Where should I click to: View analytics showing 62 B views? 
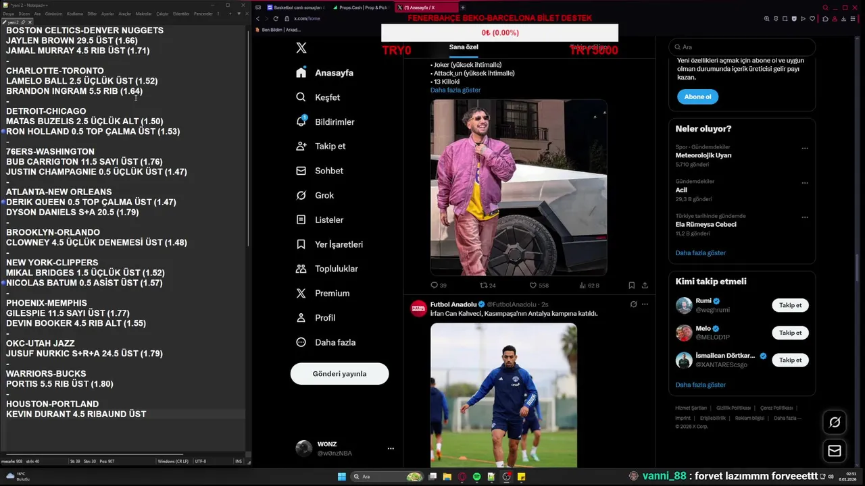point(589,286)
